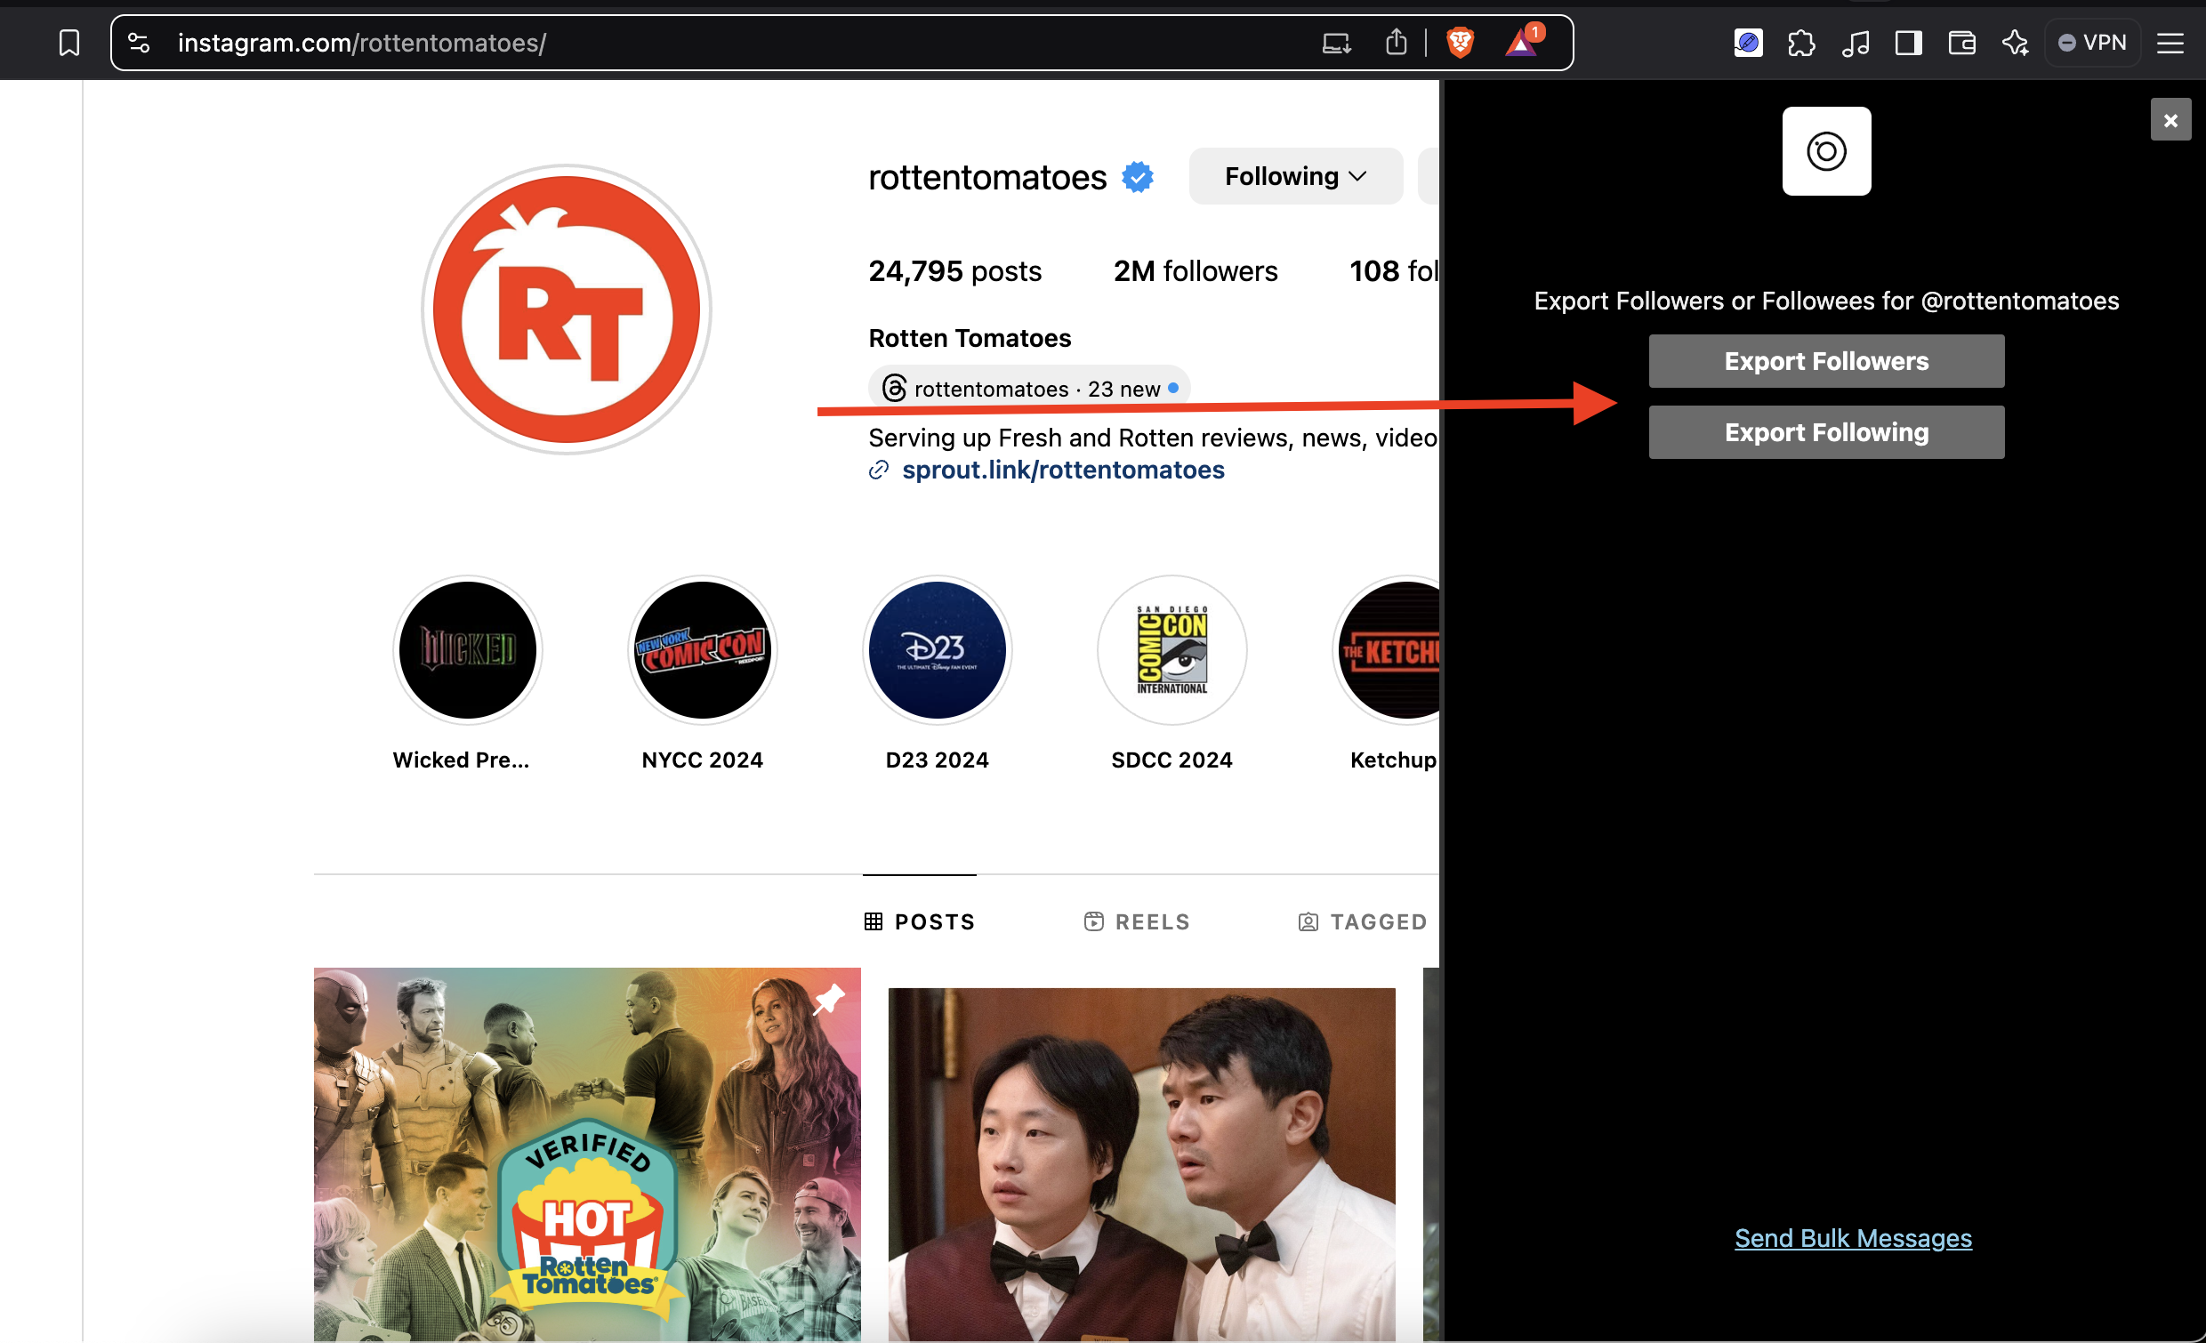The height and width of the screenshot is (1343, 2206).
Task: Open the 2M followers list
Action: (x=1196, y=271)
